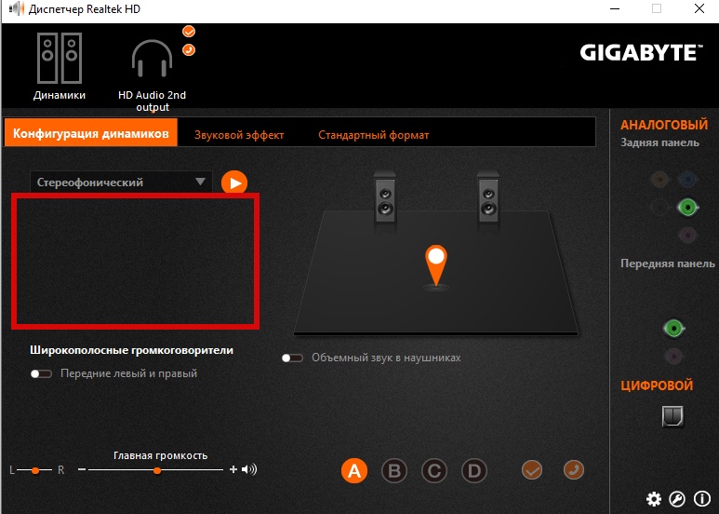Click the Главная громкость volume slider handle

click(x=157, y=470)
